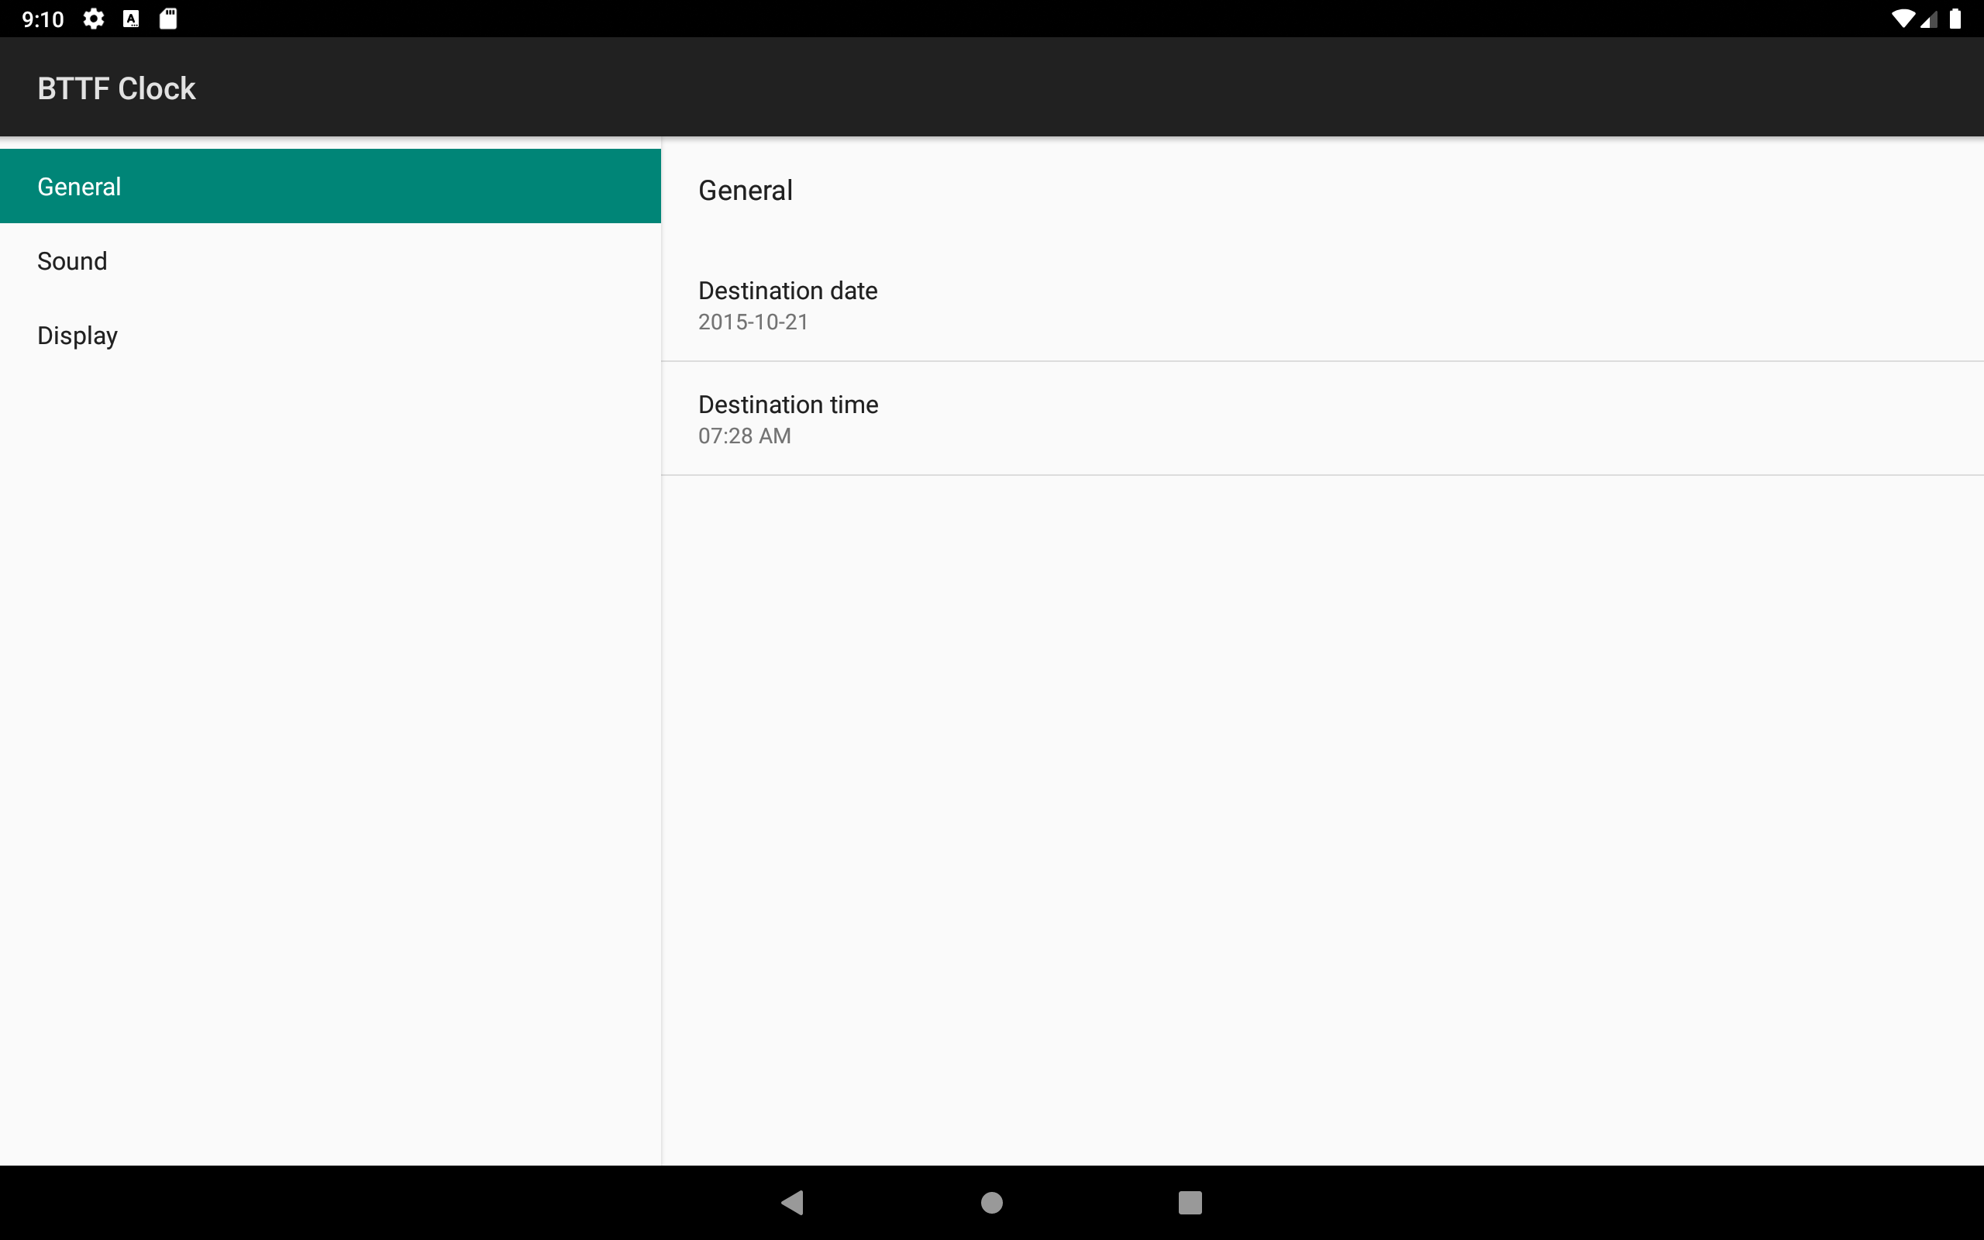Tap the keyboard language 'A' status icon
The width and height of the screenshot is (1984, 1240).
(131, 19)
